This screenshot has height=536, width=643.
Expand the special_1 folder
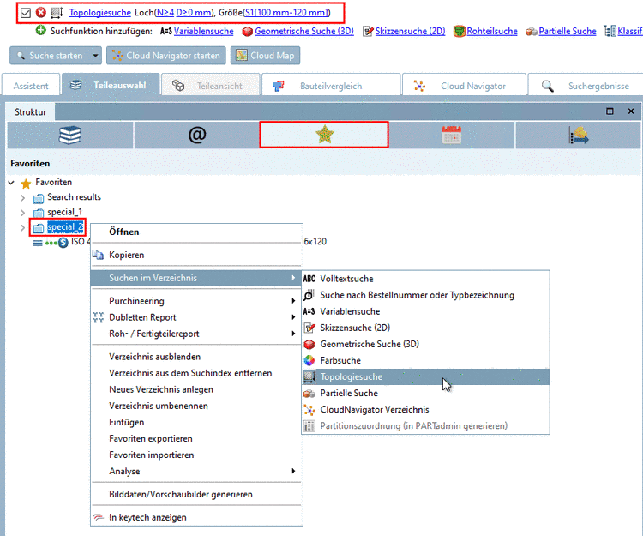[x=23, y=213]
